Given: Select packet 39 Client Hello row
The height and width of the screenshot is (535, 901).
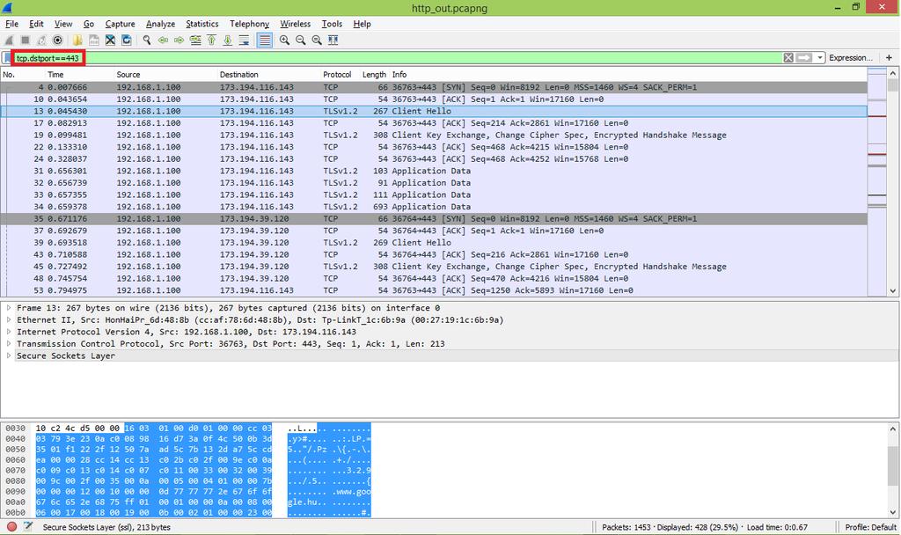Looking at the screenshot, I should pyautogui.click(x=434, y=243).
